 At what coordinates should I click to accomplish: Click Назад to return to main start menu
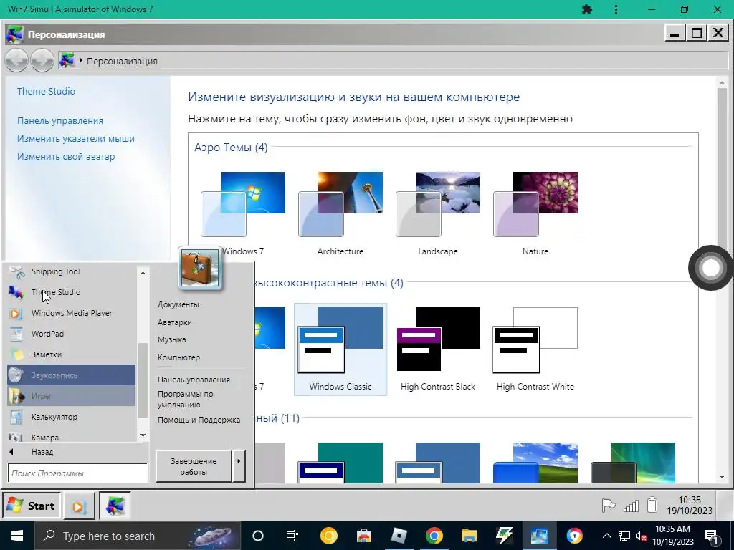pos(42,453)
